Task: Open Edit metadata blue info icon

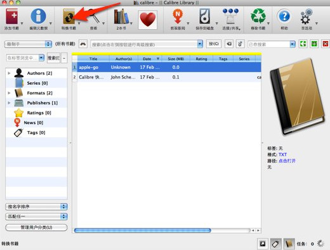Action: click(38, 16)
